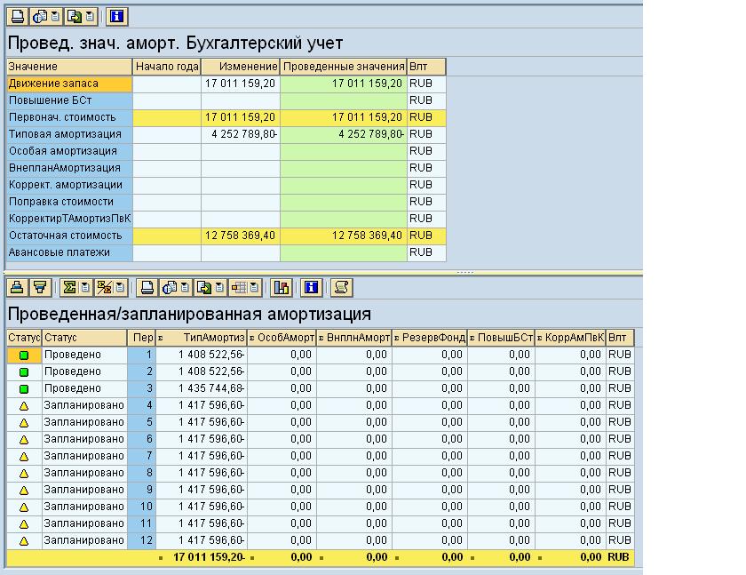Click the scroll-shaped icon at the lower toolbar end
This screenshot has height=575, width=746.
click(340, 287)
